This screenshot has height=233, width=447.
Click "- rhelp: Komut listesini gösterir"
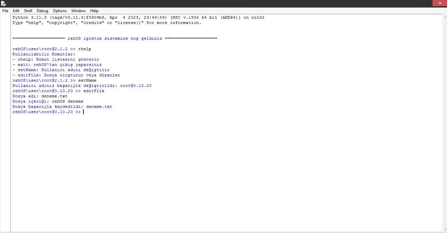tap(56, 59)
